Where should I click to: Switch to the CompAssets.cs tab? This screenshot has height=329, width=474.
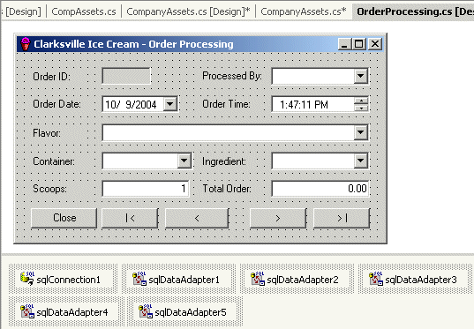84,11
